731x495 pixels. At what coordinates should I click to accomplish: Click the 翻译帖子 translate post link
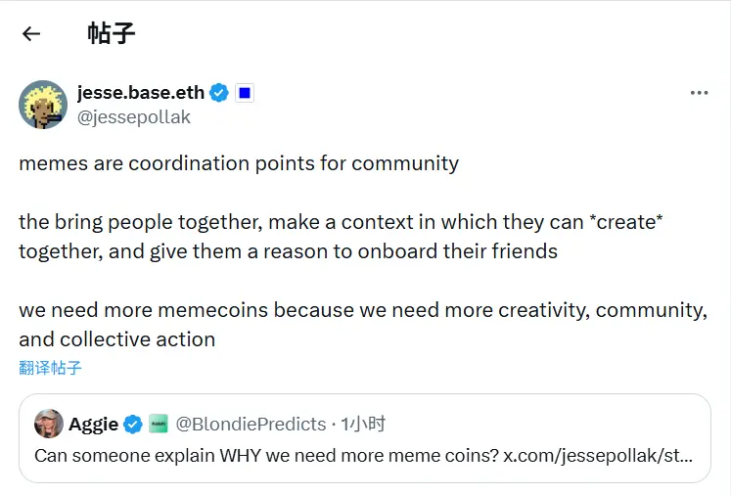pos(50,368)
